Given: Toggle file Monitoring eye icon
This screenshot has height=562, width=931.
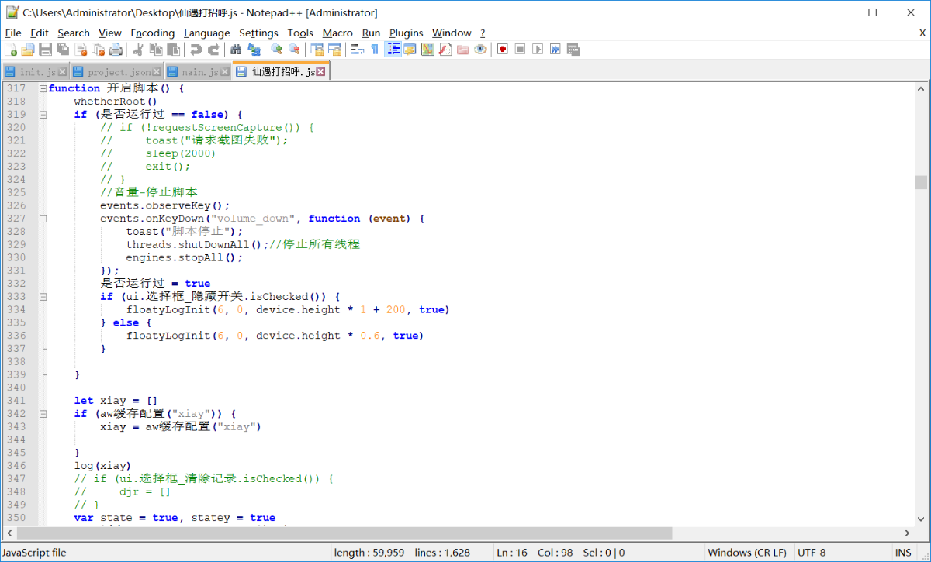Looking at the screenshot, I should click(481, 50).
